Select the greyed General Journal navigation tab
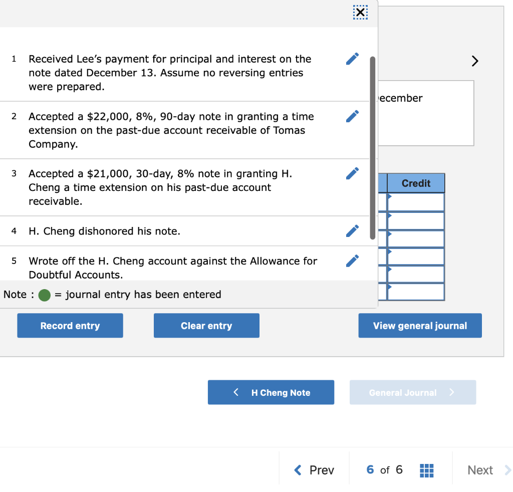 point(412,392)
